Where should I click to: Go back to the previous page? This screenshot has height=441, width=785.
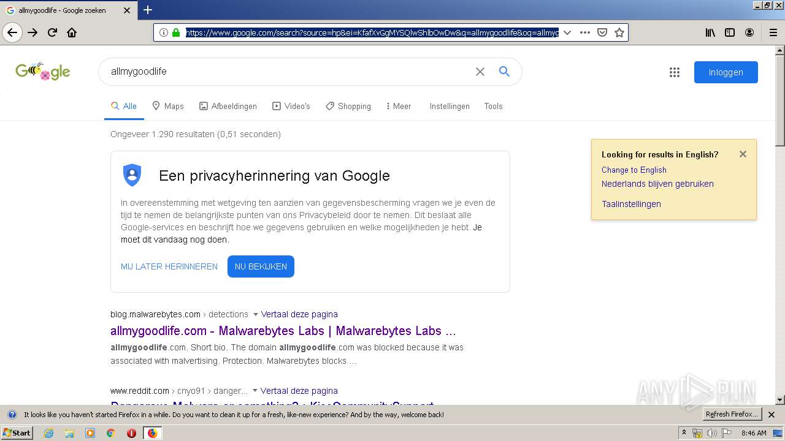coord(12,32)
